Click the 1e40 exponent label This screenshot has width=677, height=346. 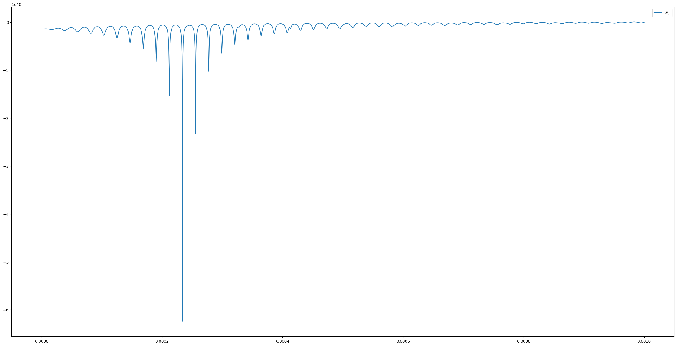click(x=16, y=5)
